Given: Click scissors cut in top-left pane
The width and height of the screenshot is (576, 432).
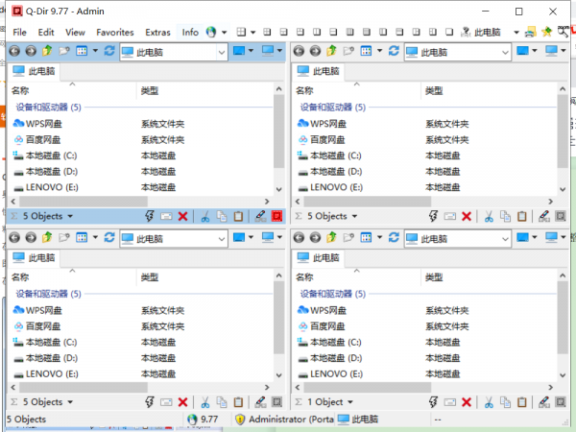Looking at the screenshot, I should click(x=205, y=216).
